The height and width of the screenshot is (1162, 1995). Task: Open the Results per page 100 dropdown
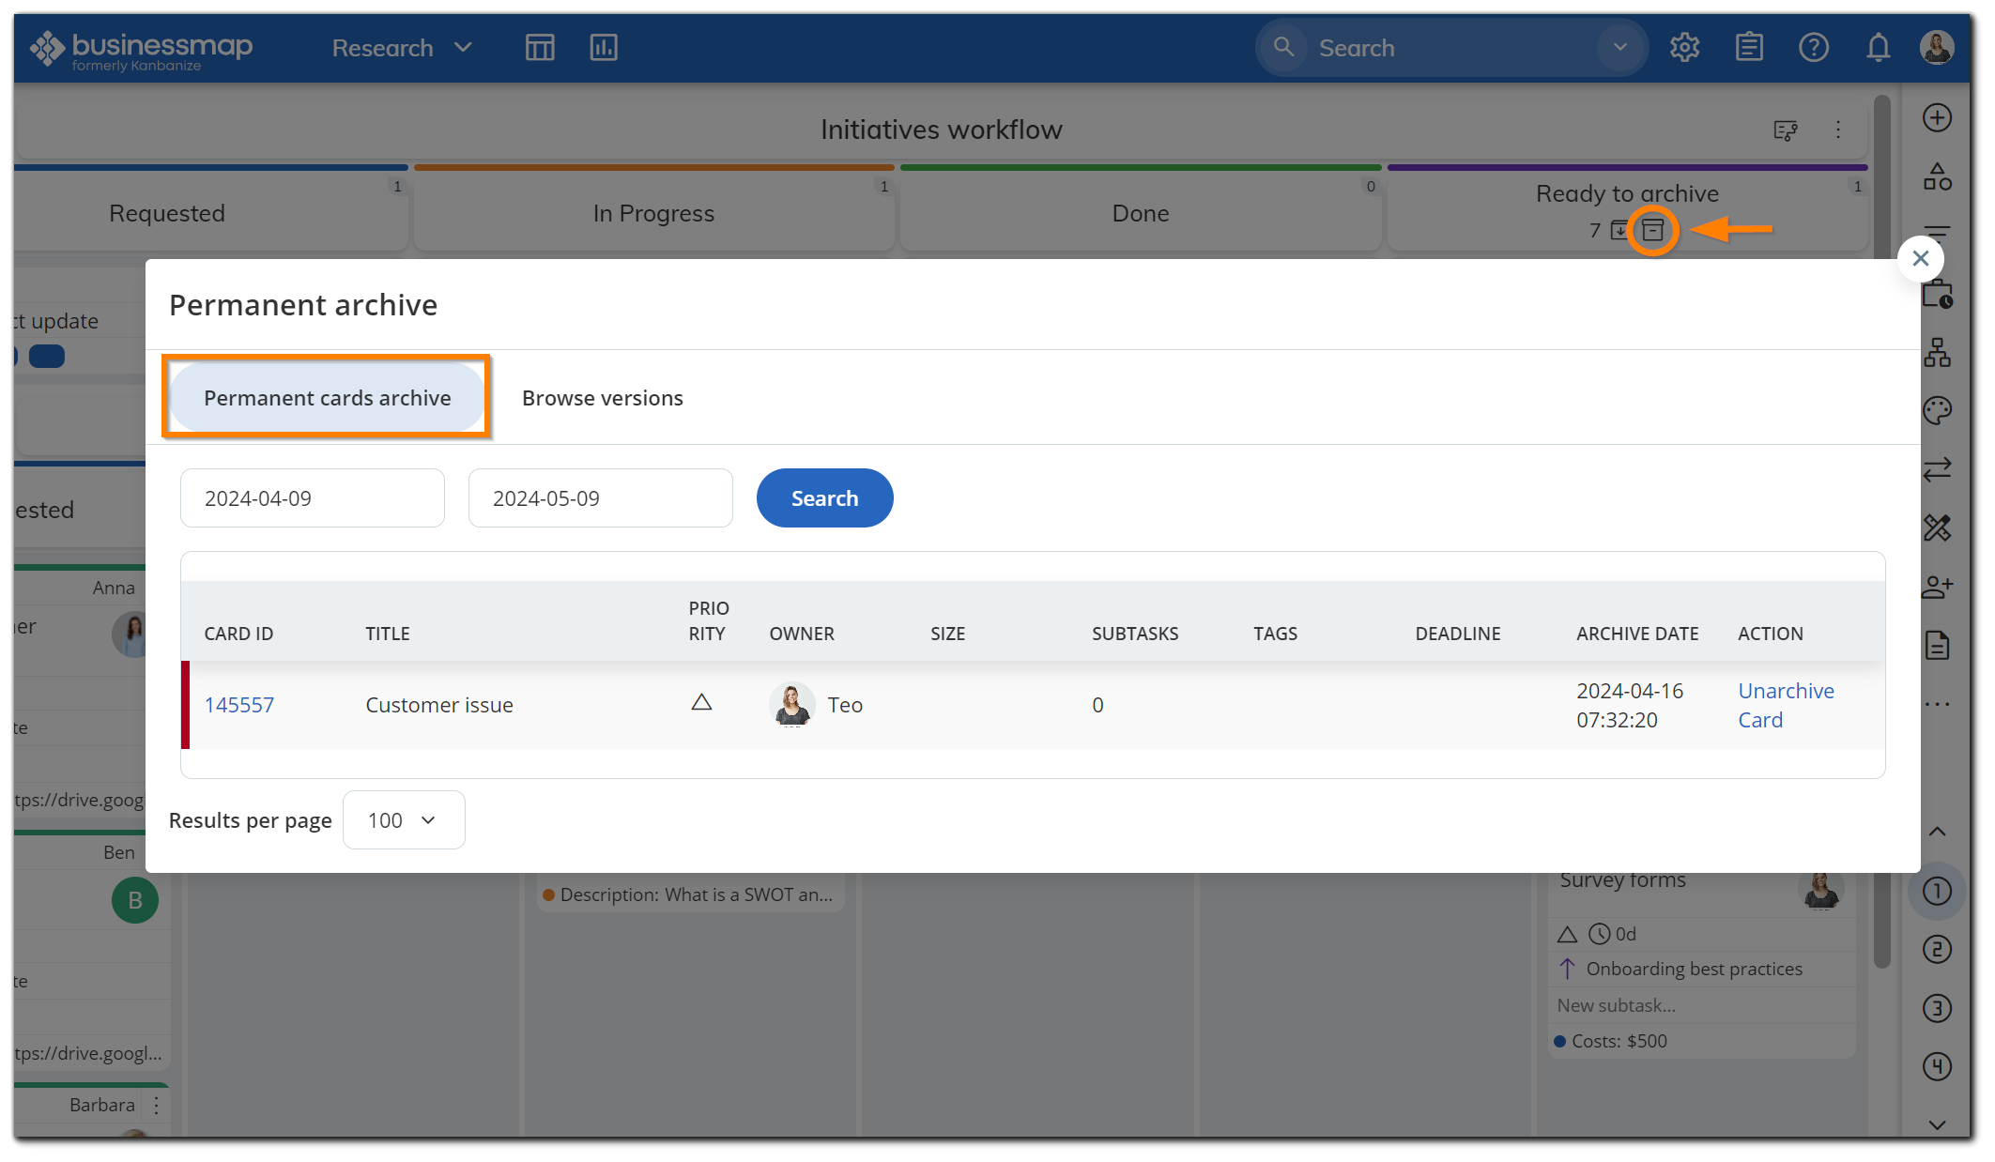[x=404, y=819]
